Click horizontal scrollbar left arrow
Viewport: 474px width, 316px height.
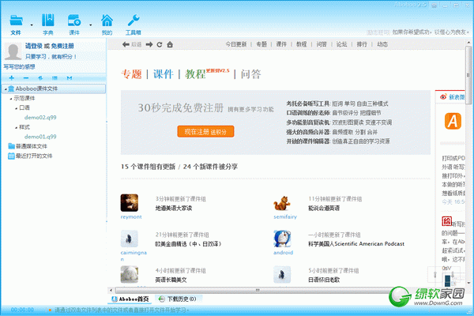(x=111, y=290)
